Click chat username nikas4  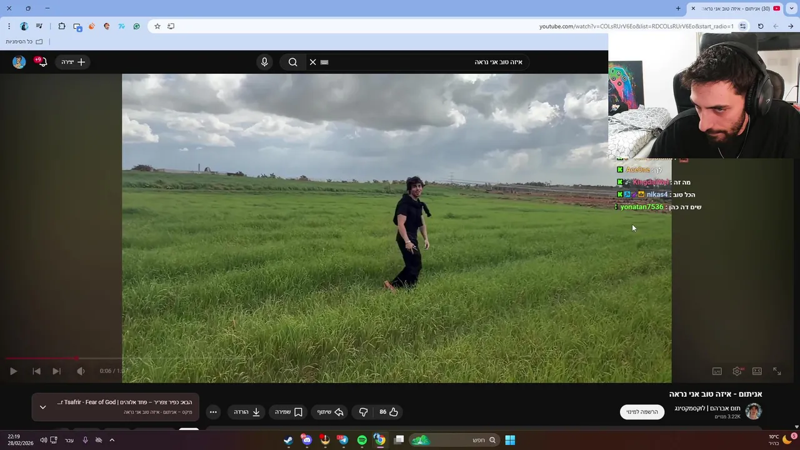coord(657,194)
